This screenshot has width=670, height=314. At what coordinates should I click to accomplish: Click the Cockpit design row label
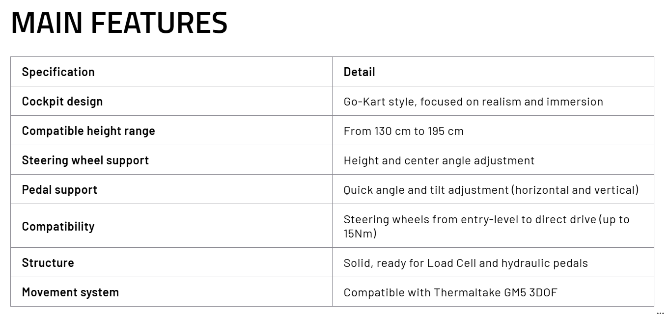(62, 102)
